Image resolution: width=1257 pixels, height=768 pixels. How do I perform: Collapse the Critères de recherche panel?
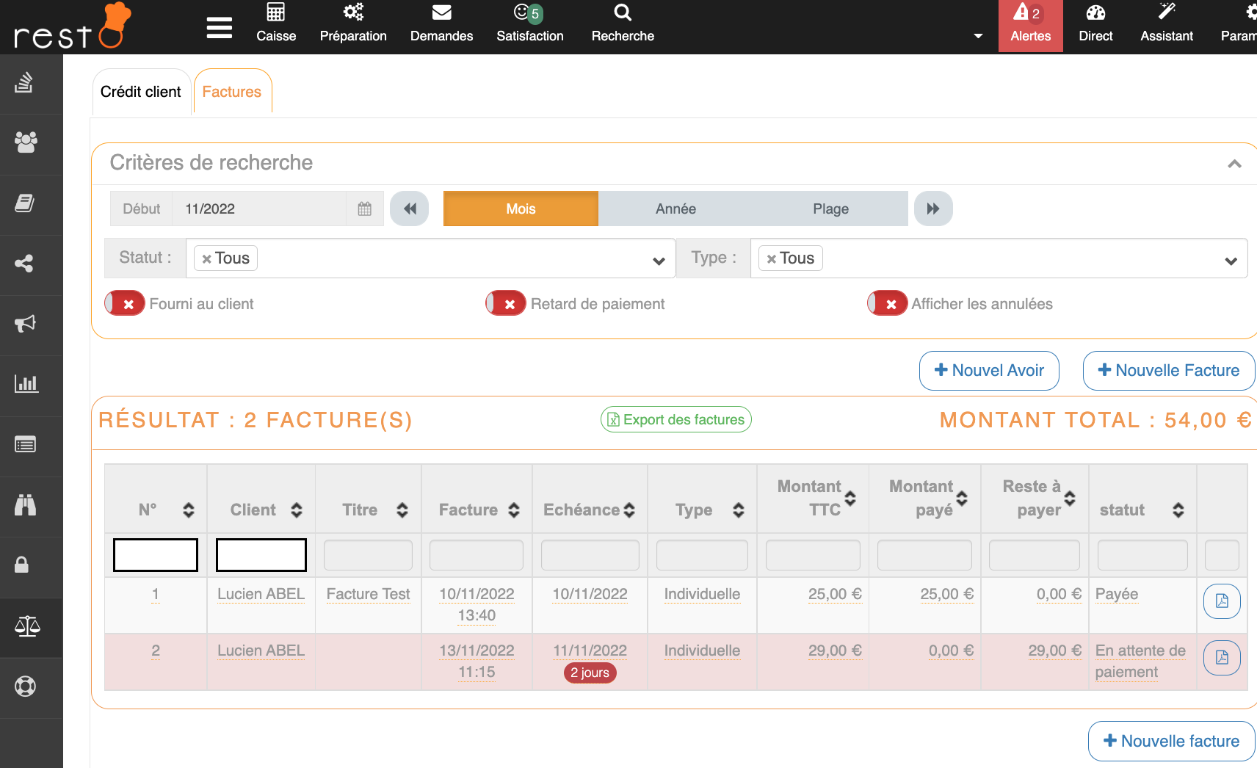tap(1234, 164)
